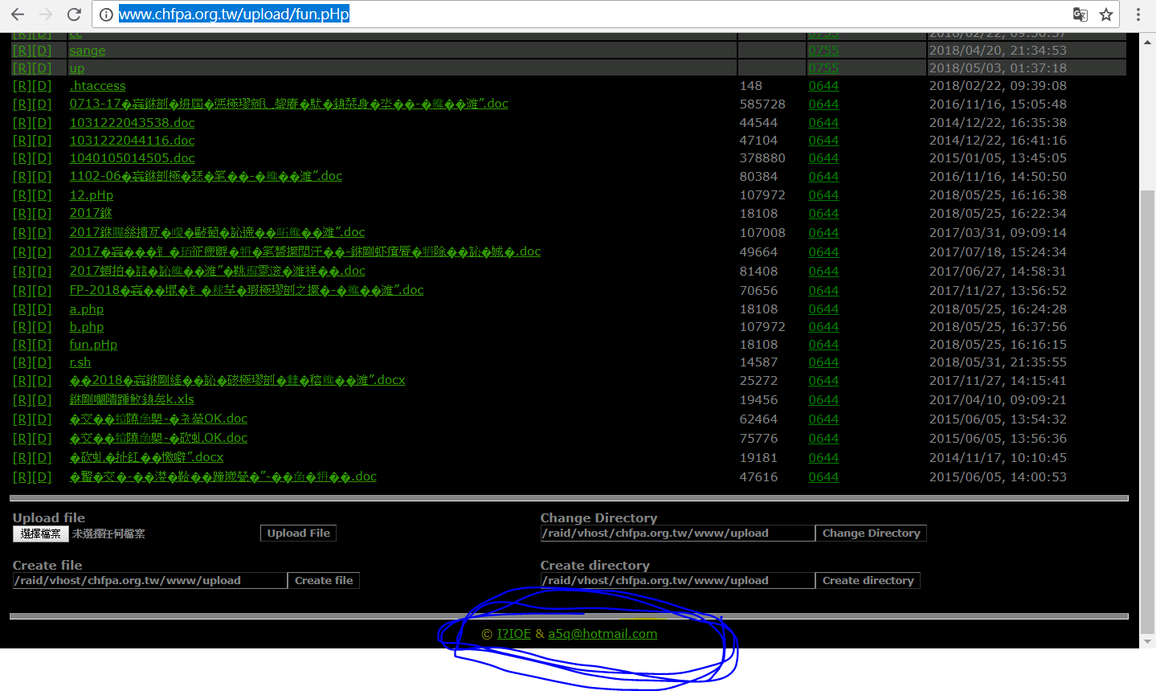Click [R] rename link for r.sh
The image size is (1156, 691).
click(22, 362)
